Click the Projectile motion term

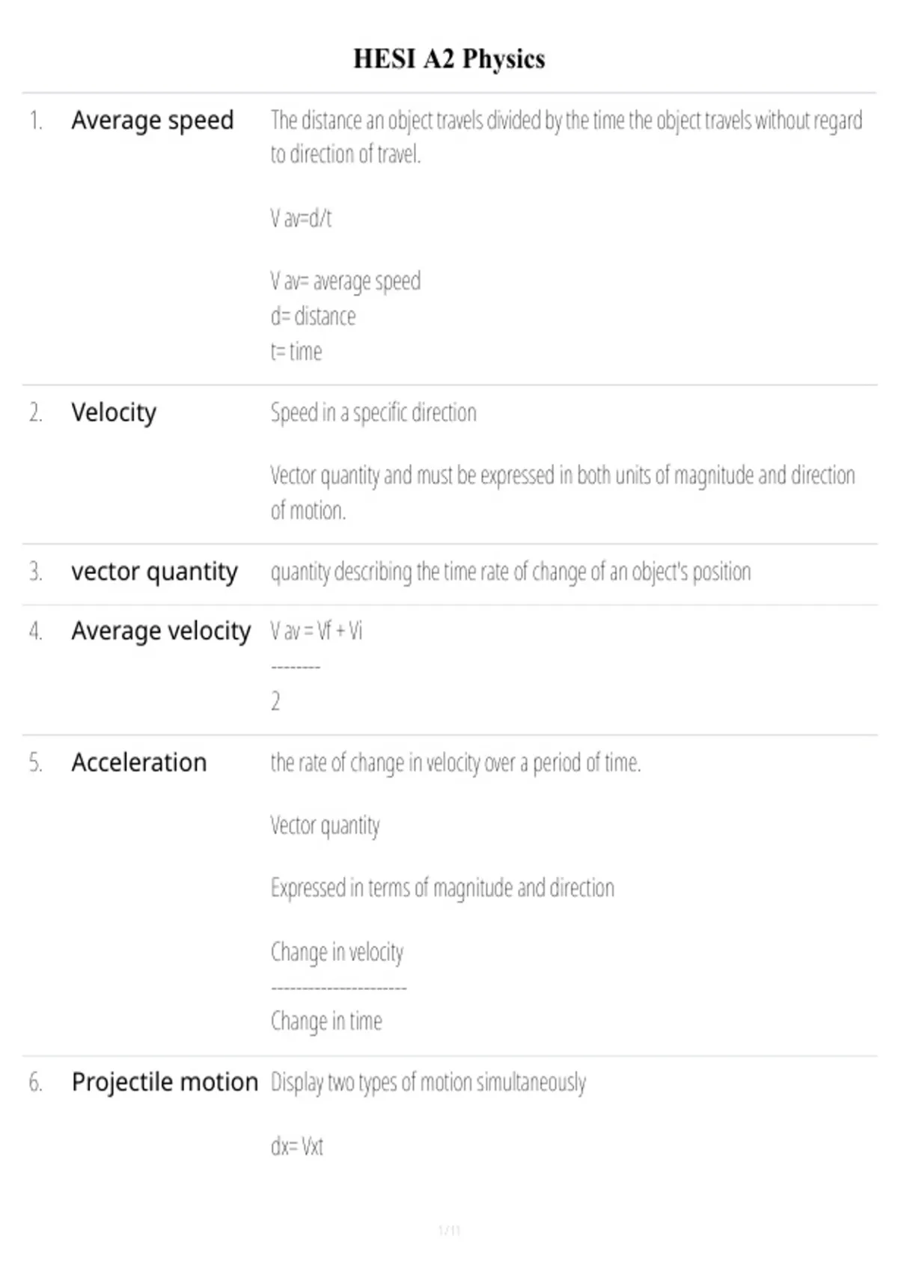(165, 1082)
